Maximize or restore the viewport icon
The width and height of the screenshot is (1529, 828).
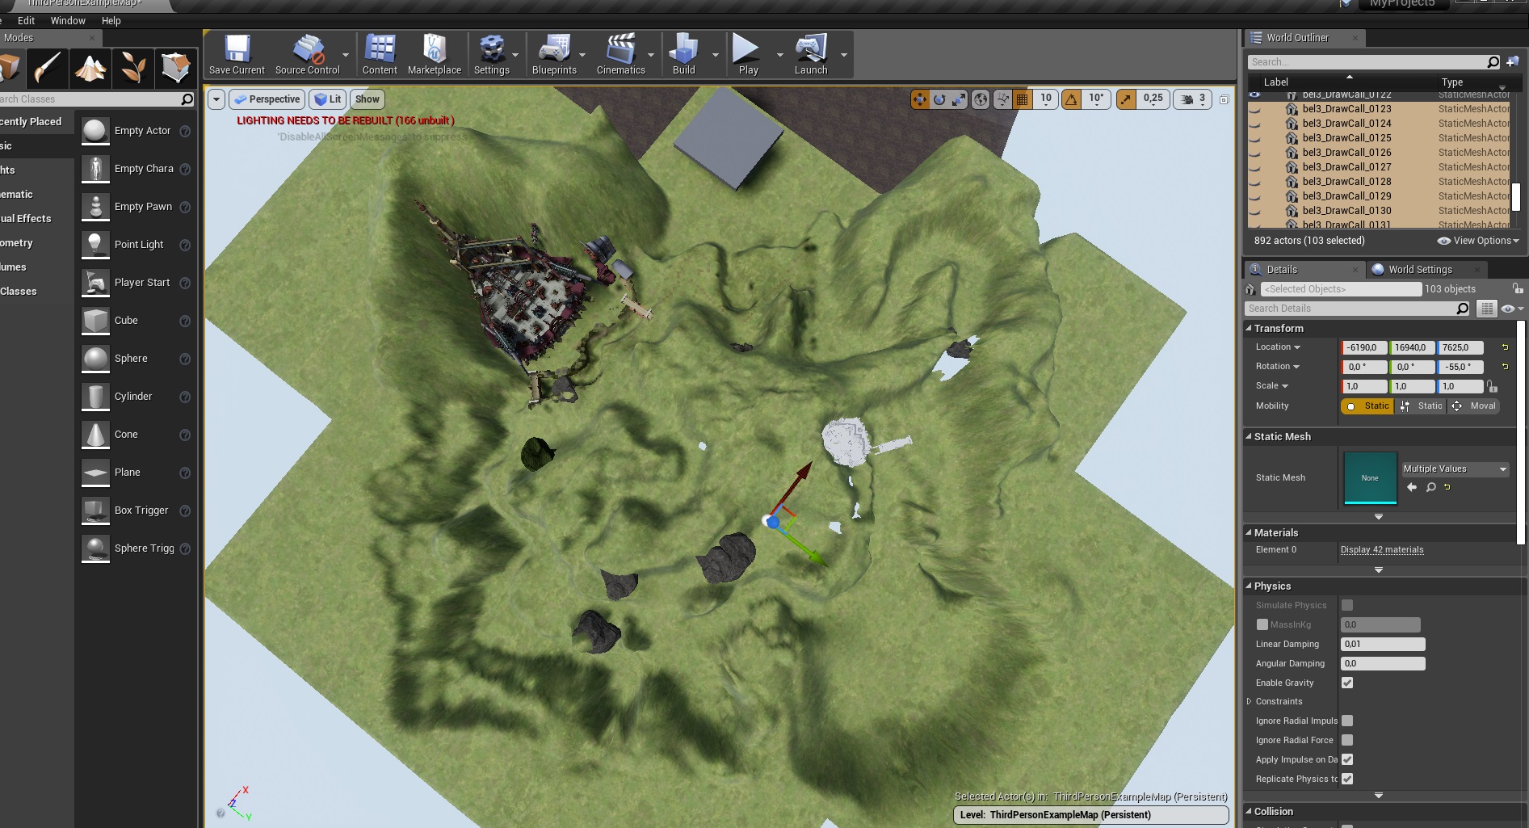tap(1224, 99)
